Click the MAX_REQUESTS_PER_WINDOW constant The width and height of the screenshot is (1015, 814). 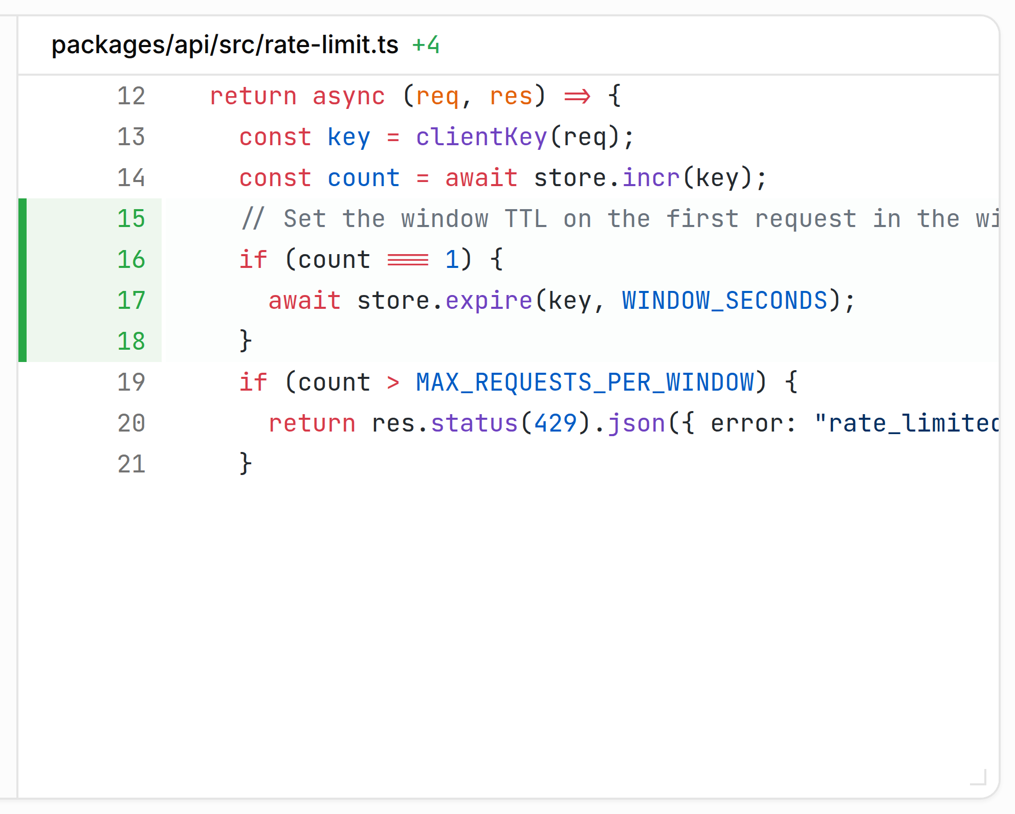tap(585, 382)
